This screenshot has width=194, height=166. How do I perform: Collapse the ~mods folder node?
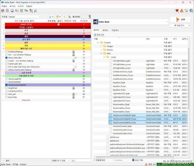pos(104,57)
